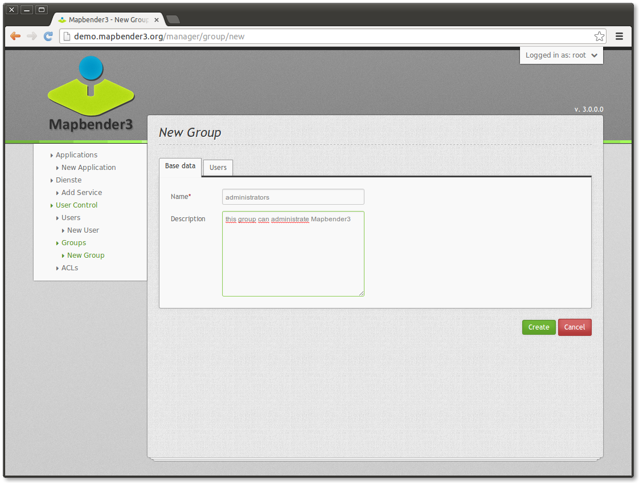This screenshot has width=639, height=483.
Task: Open New User in the sidebar
Action: 83,230
